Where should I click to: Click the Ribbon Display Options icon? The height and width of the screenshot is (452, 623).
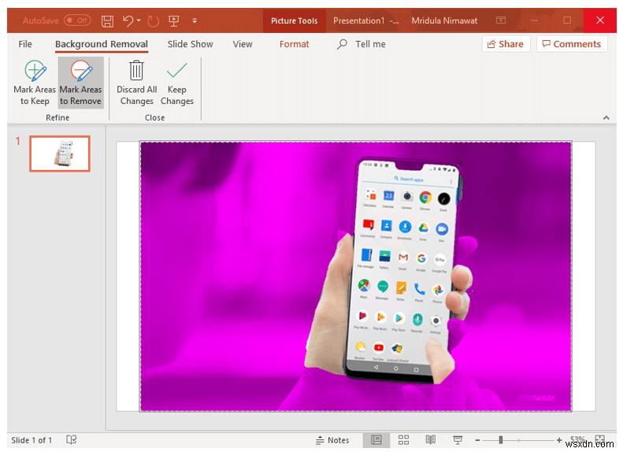[x=501, y=20]
